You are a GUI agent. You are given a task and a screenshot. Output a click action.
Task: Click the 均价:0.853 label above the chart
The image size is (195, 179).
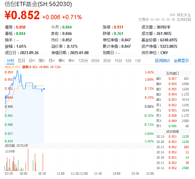point(13,67)
